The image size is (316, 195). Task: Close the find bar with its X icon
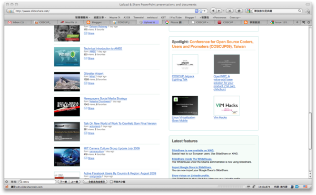click(7, 182)
